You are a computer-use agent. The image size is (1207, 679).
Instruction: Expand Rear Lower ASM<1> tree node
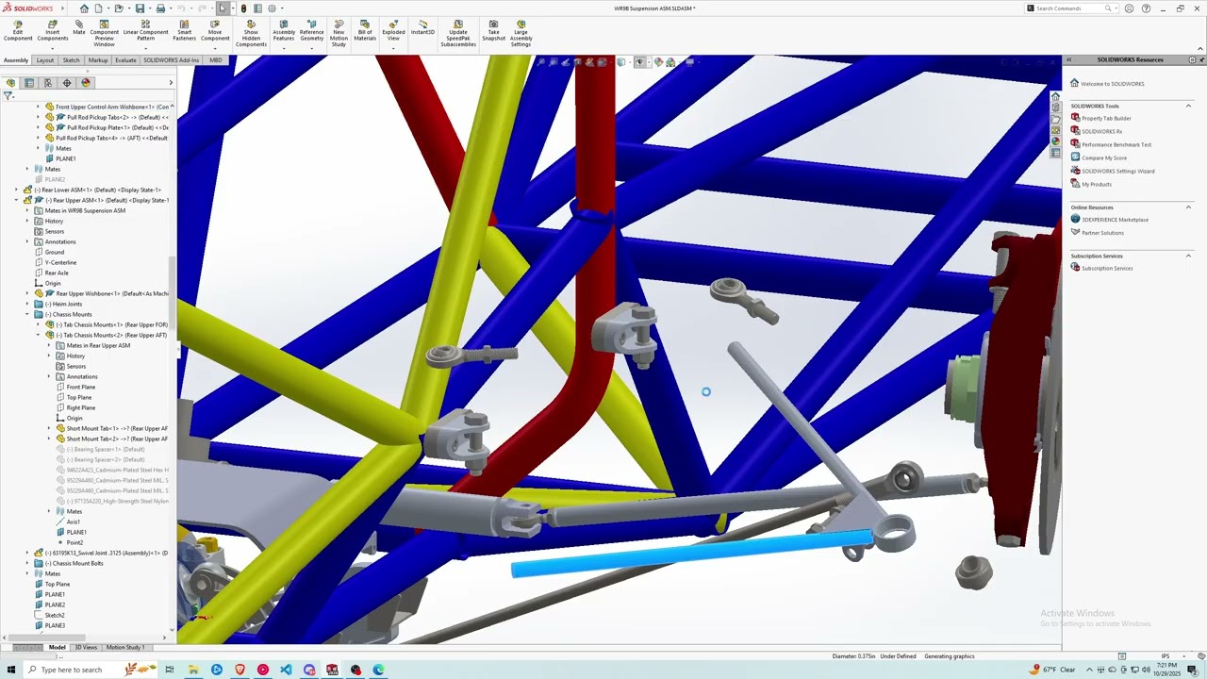click(x=17, y=190)
